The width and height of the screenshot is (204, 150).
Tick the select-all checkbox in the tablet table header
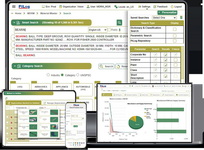click(x=7, y=107)
